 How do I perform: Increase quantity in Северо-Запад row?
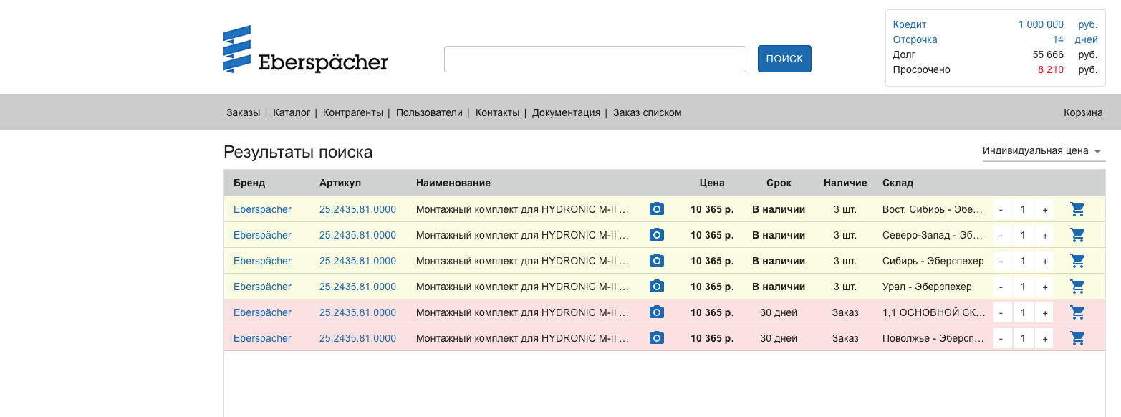[x=1044, y=236]
